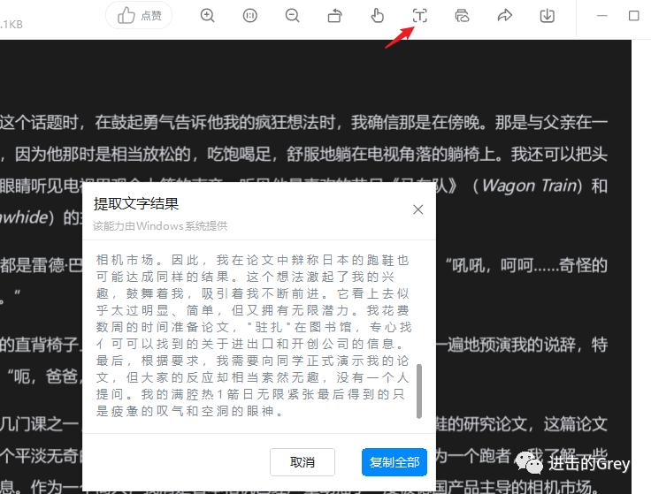Zoom in with the magnifier plus icon

[207, 16]
